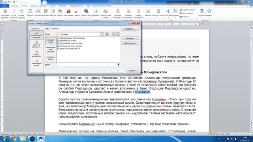Switch to the Главная tab
This screenshot has height=142, width=253.
(15, 6)
